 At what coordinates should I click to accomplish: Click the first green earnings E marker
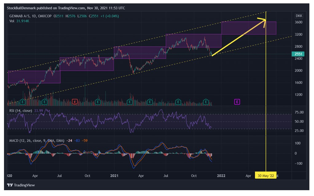pos(23,102)
